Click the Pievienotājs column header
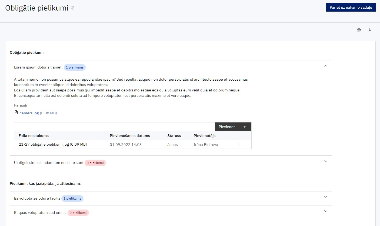 pos(205,136)
